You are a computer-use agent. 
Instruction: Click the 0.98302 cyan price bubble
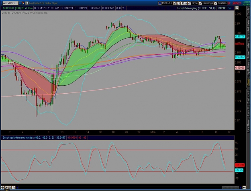(x=240, y=57)
